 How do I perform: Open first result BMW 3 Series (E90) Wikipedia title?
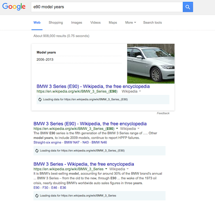click(x=90, y=124)
